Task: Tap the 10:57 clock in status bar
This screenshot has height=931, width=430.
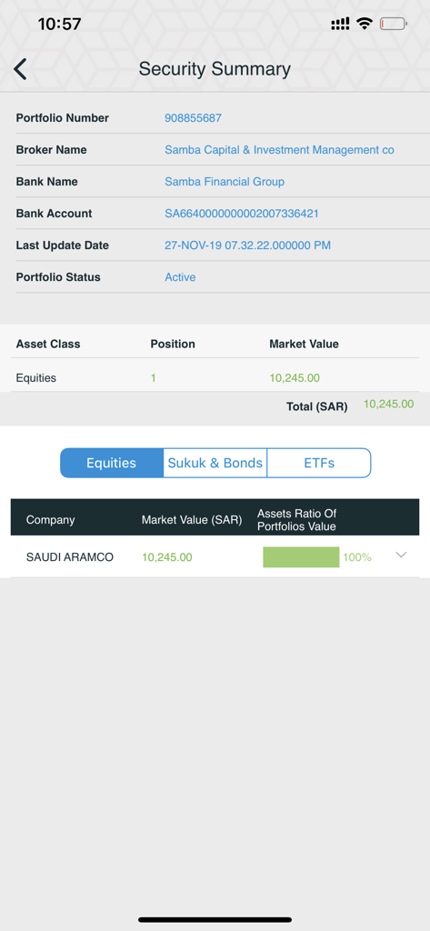Action: point(59,25)
